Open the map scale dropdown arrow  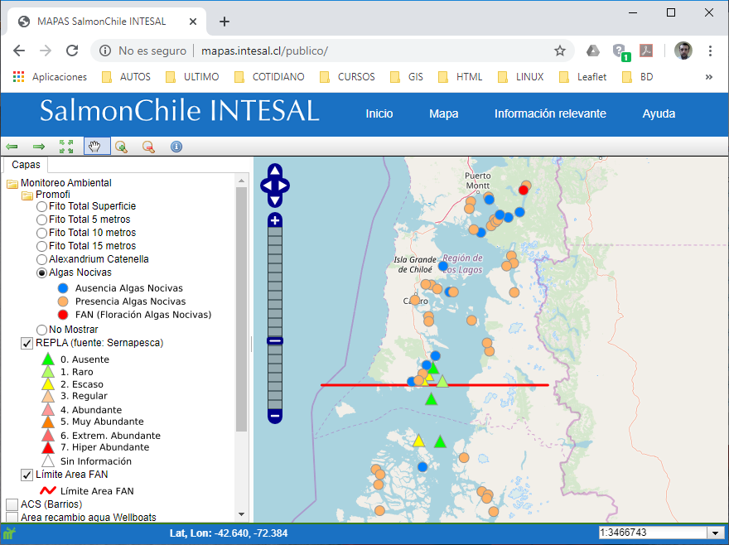click(x=715, y=533)
